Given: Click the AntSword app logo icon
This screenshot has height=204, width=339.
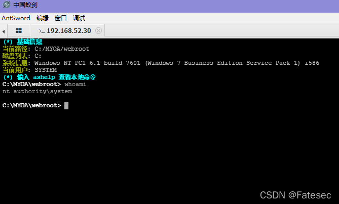Looking at the screenshot, I should (6, 5).
